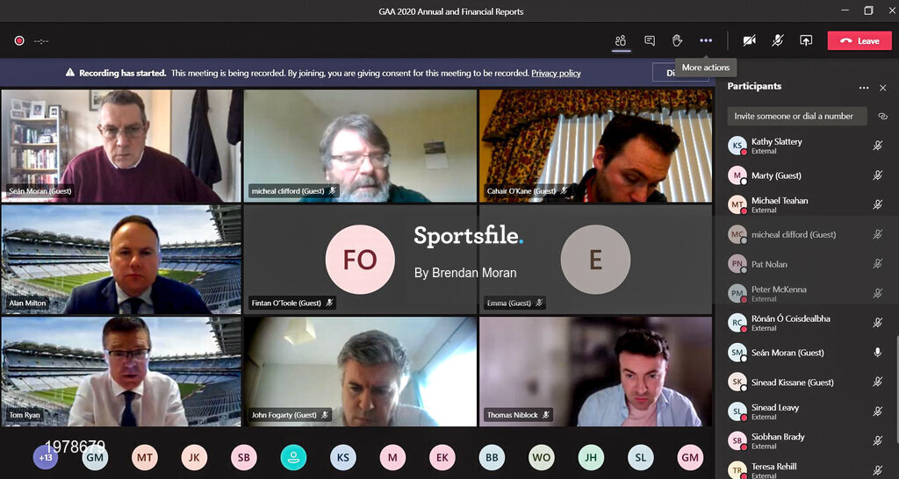Toggle the camera off icon
This screenshot has height=479, width=899.
(749, 40)
